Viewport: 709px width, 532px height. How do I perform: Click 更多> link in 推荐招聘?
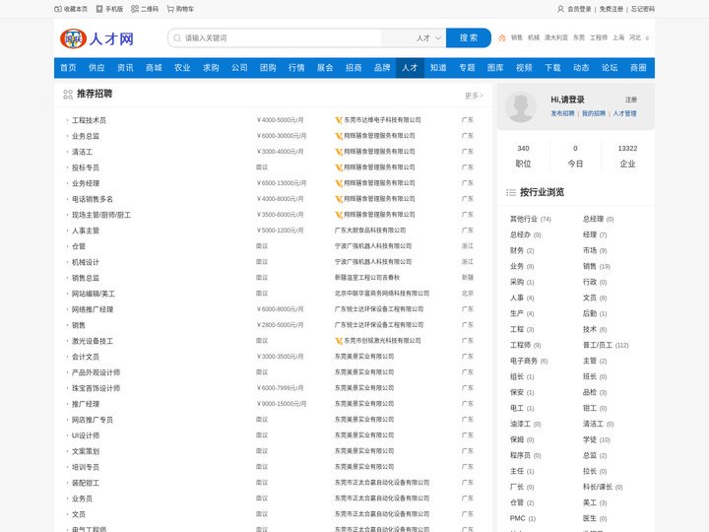pos(474,96)
